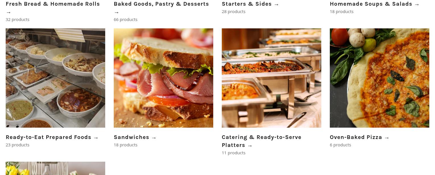Image resolution: width=435 pixels, height=175 pixels.
Task: Click arrow next to Homemade Soups & Salads
Action: point(417,4)
